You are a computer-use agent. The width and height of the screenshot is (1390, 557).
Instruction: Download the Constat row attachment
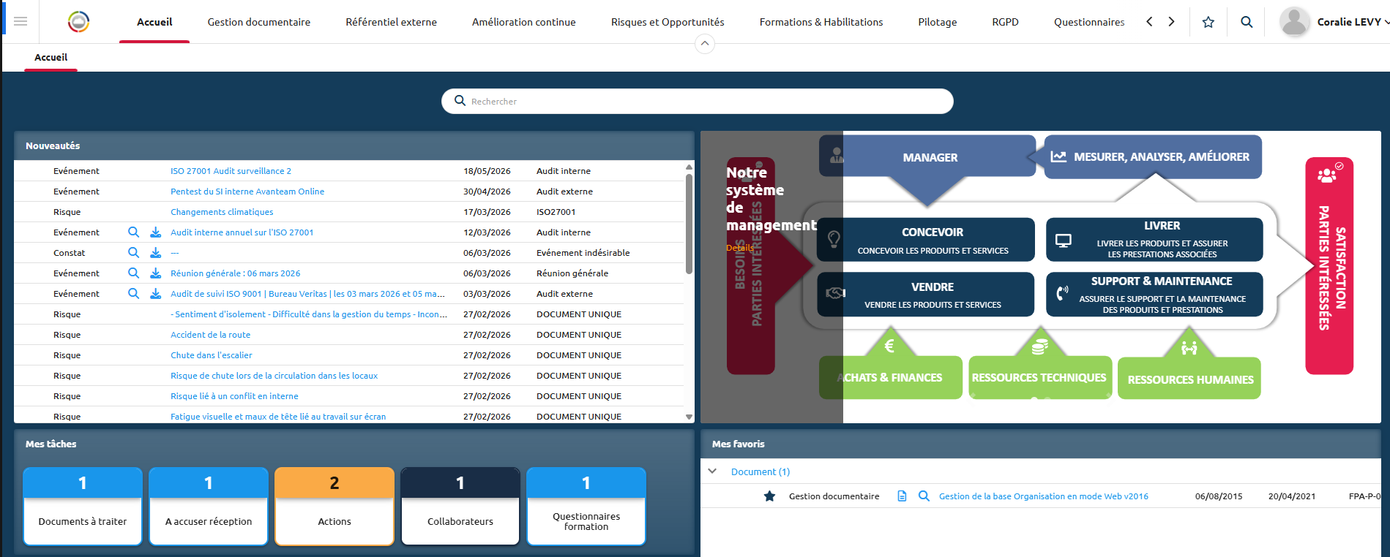[x=155, y=252]
